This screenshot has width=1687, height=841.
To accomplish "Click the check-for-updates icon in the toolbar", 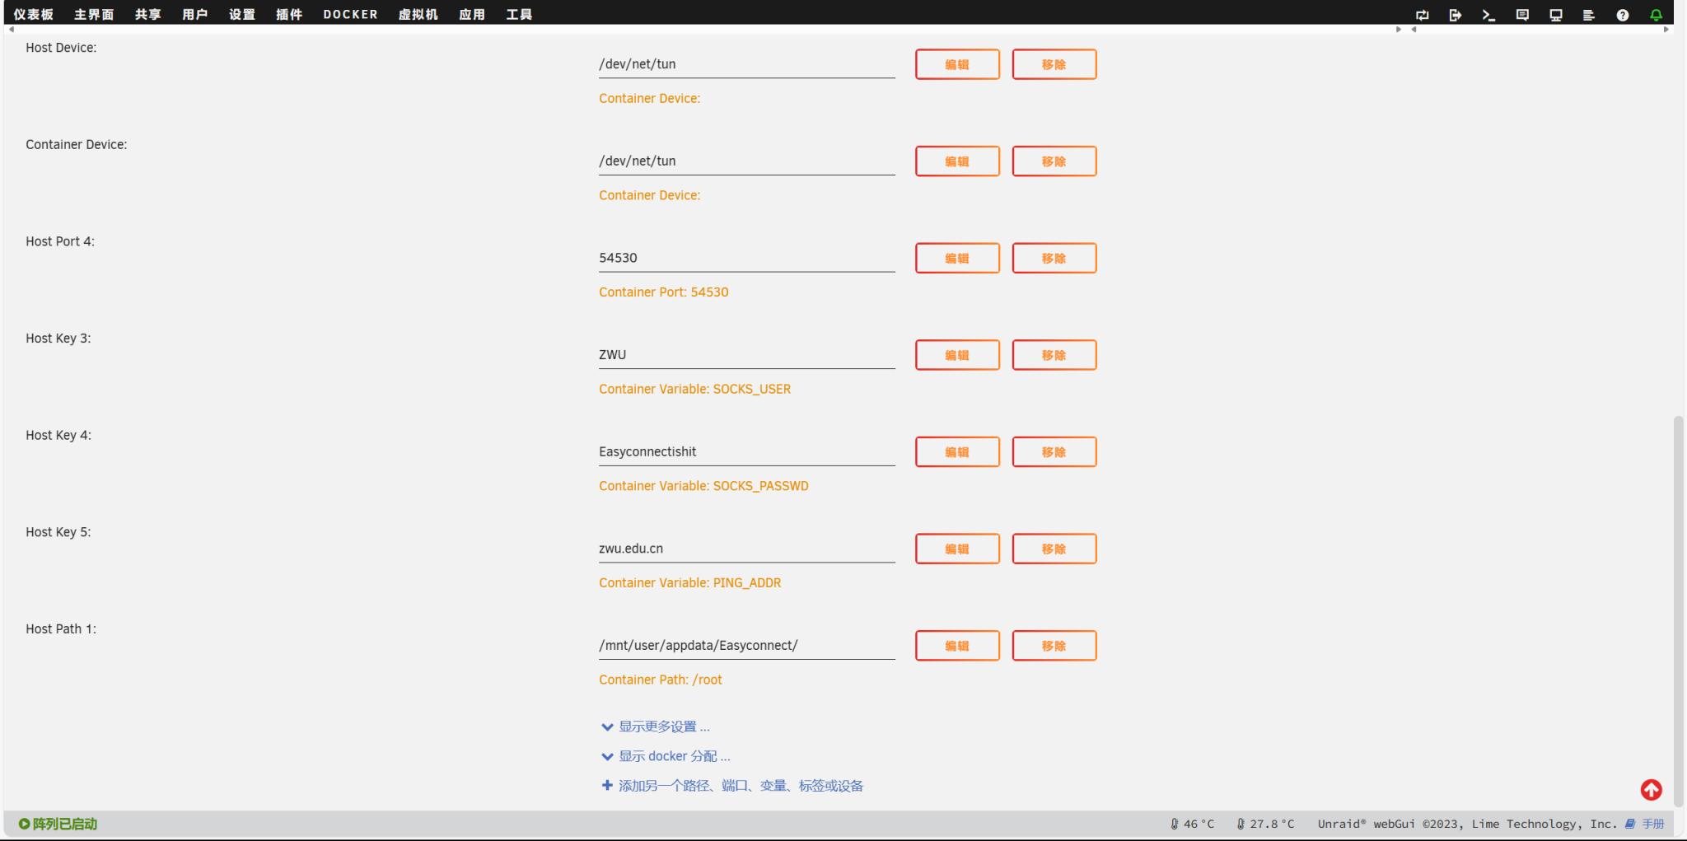I will tap(1422, 14).
